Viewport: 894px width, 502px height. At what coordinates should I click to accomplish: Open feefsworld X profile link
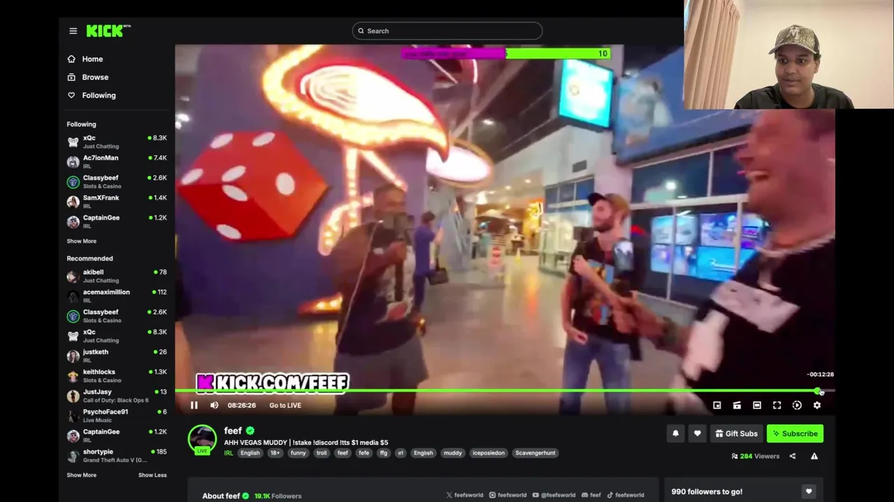point(464,495)
